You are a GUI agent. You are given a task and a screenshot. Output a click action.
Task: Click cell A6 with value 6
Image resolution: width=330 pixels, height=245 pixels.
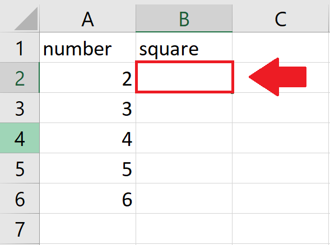click(x=87, y=199)
